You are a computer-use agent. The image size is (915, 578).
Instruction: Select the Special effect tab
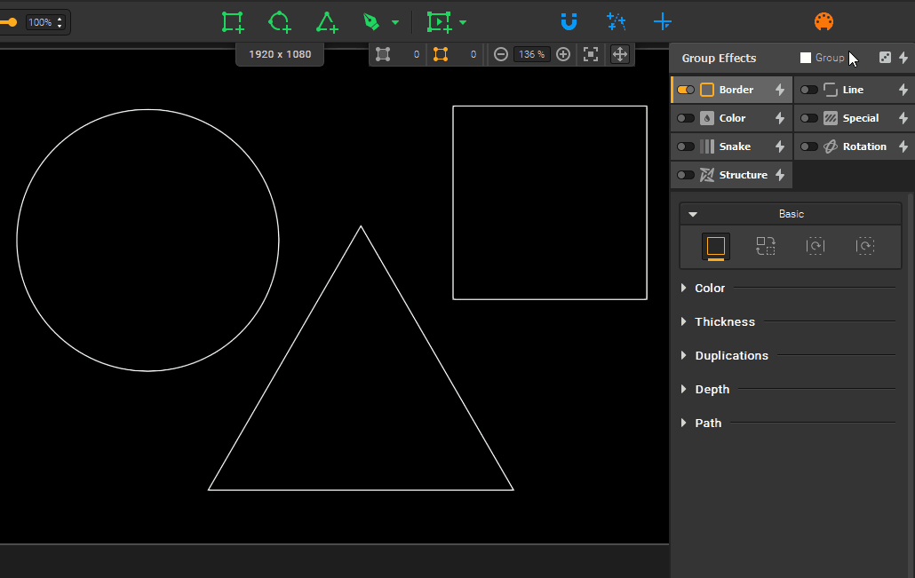click(x=860, y=118)
